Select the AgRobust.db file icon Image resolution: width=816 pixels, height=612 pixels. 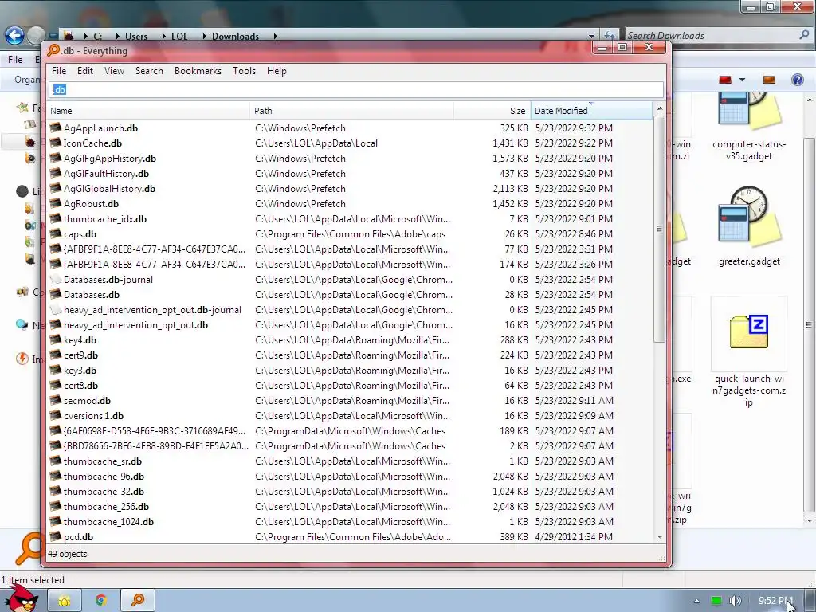click(x=55, y=203)
